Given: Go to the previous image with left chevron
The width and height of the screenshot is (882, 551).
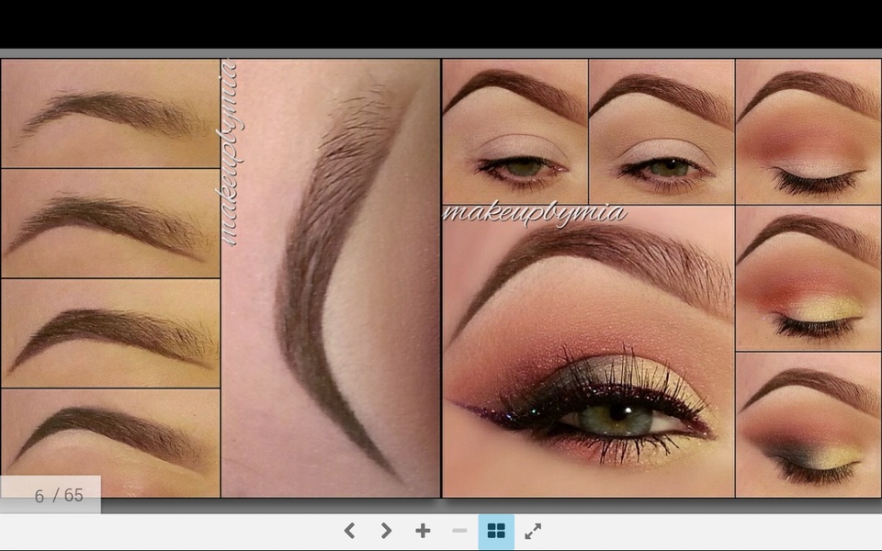Looking at the screenshot, I should (x=349, y=531).
